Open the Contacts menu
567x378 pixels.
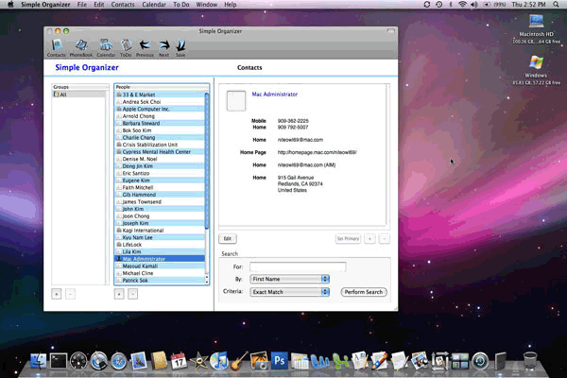(x=123, y=5)
